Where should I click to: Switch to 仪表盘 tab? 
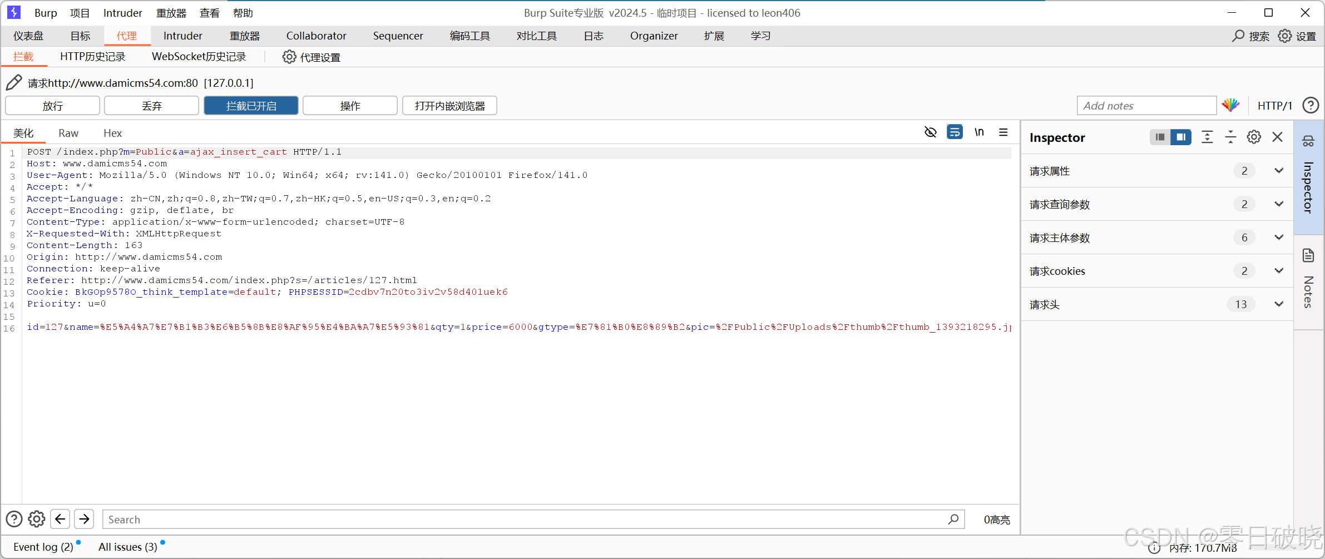tap(28, 36)
